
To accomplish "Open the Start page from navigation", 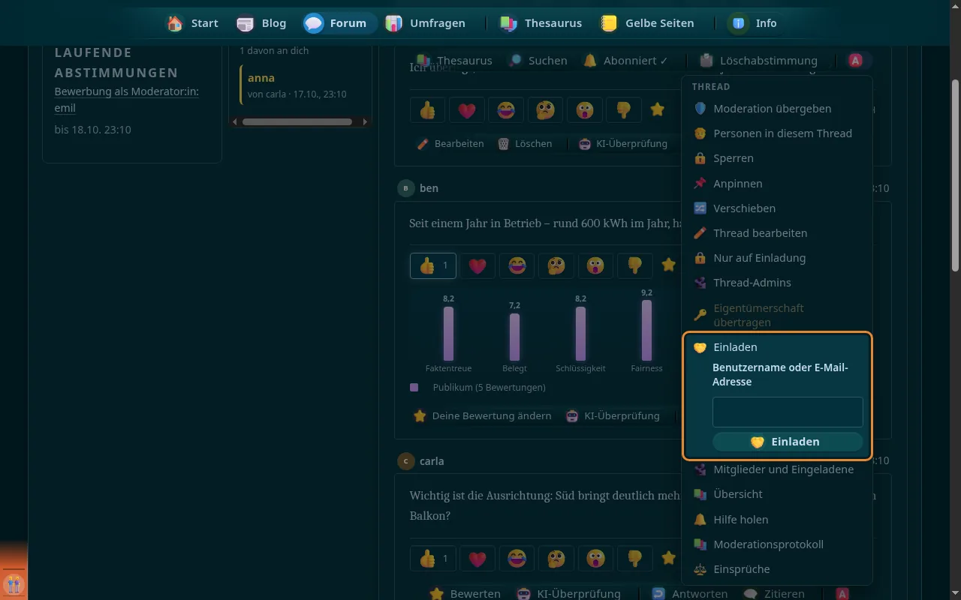I will (x=192, y=23).
